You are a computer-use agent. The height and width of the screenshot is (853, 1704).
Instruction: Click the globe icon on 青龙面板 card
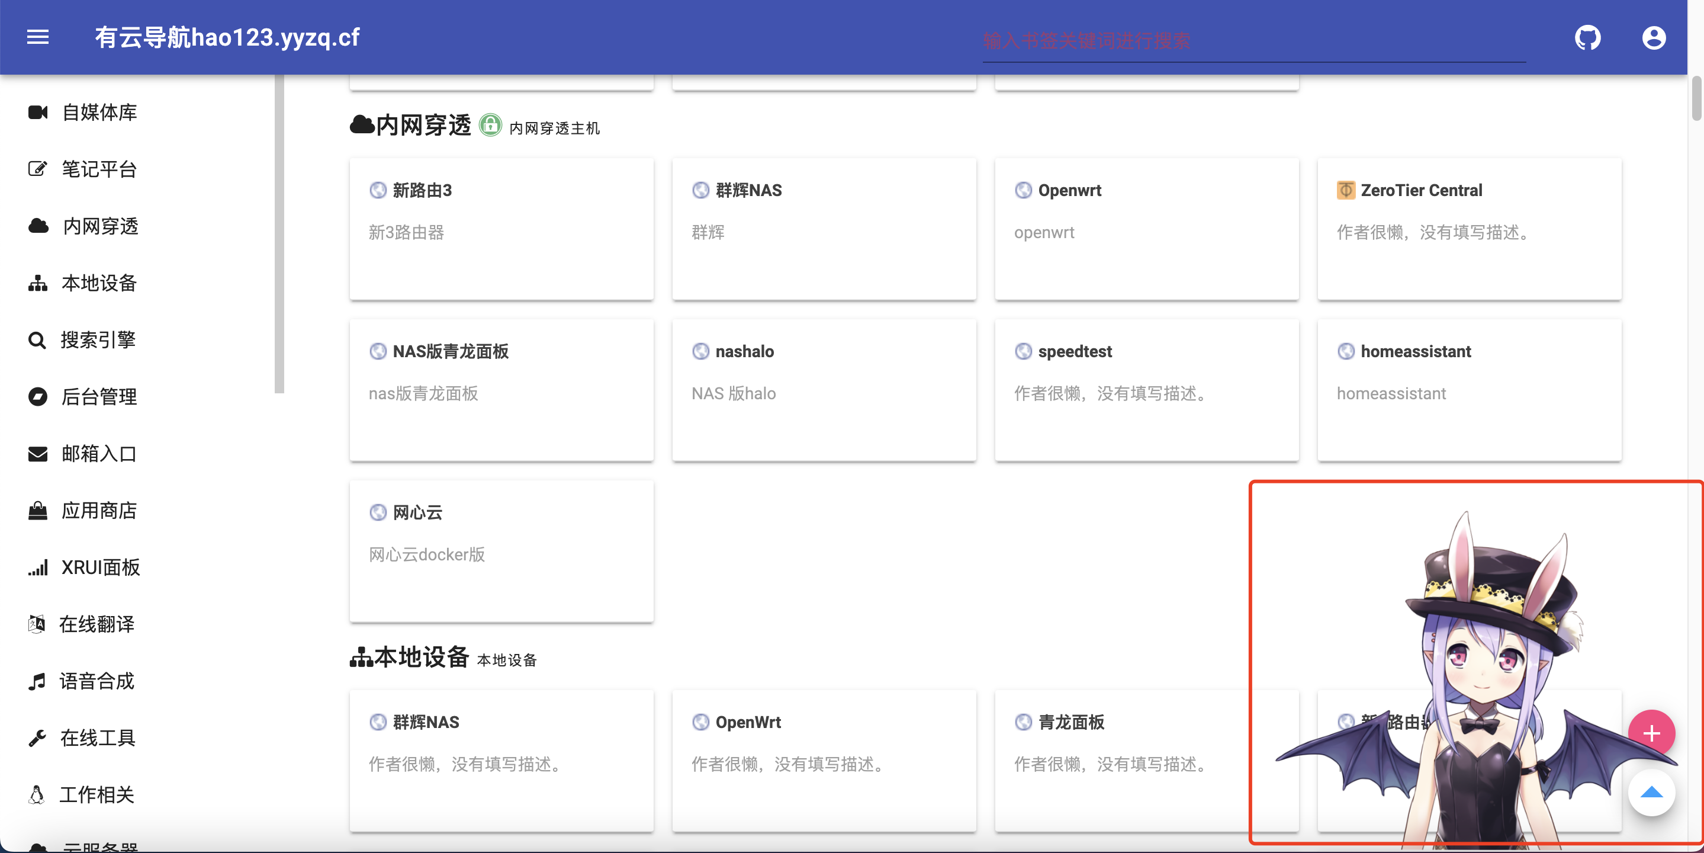1023,722
